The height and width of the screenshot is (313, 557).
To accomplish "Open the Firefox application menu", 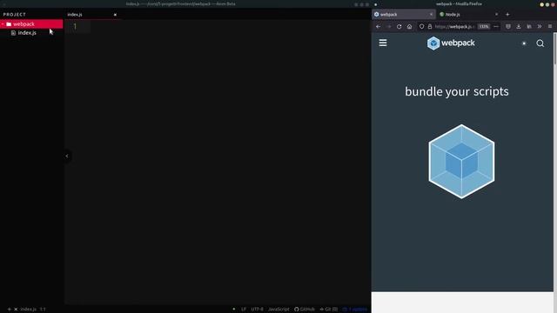I will (550, 27).
